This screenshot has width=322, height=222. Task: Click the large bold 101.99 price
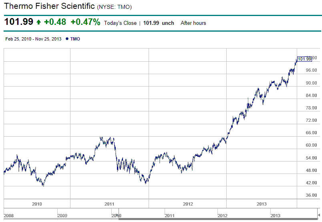point(19,22)
